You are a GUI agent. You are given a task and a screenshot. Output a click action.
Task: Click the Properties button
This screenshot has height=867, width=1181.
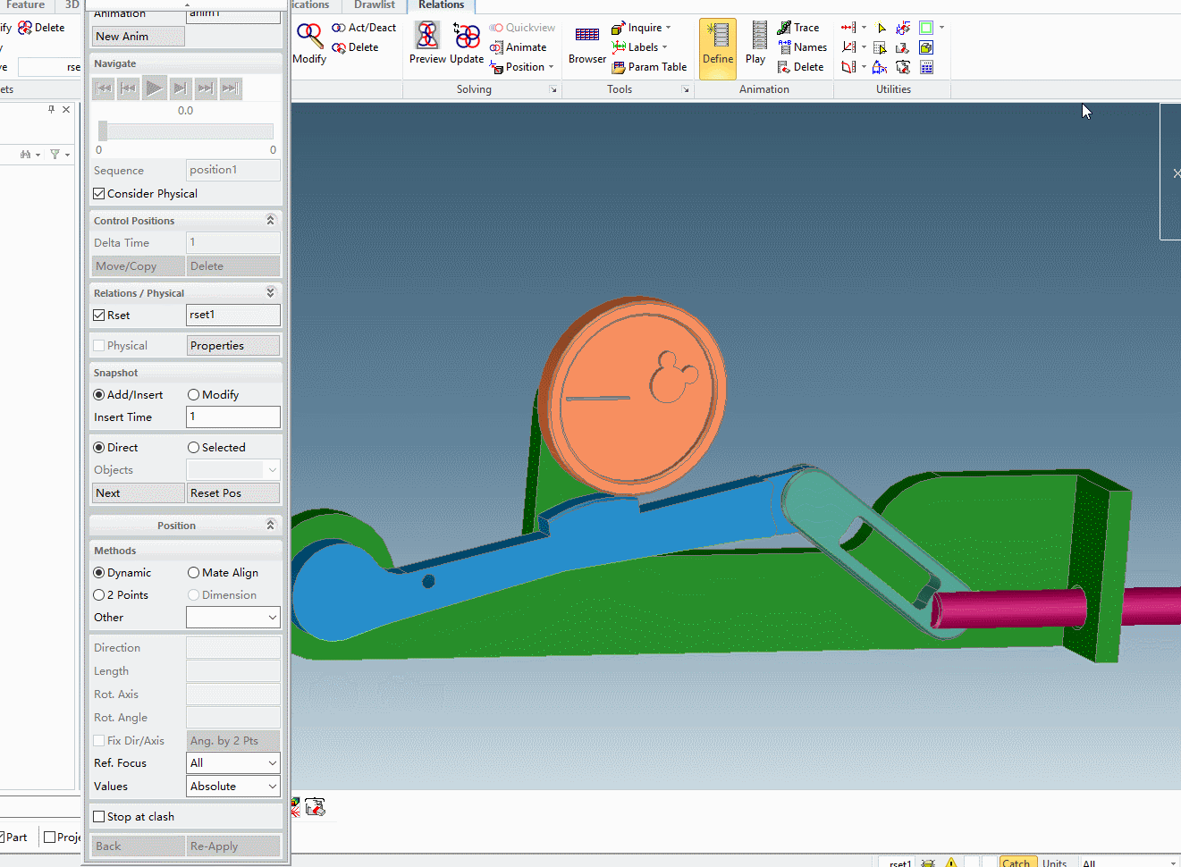233,345
